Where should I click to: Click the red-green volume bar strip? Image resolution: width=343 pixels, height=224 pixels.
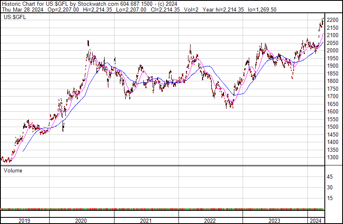(162, 209)
